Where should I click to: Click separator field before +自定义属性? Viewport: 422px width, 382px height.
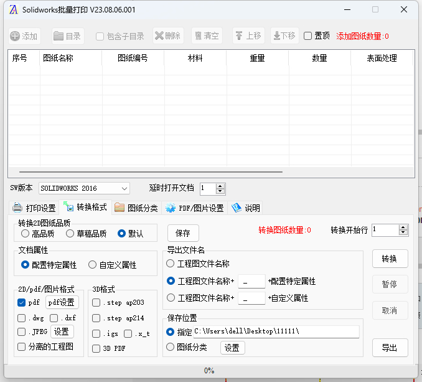pyautogui.click(x=251, y=298)
